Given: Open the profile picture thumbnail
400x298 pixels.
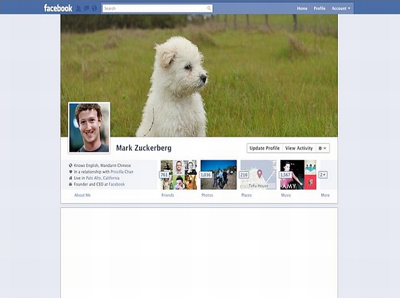Looking at the screenshot, I should click(x=89, y=128).
